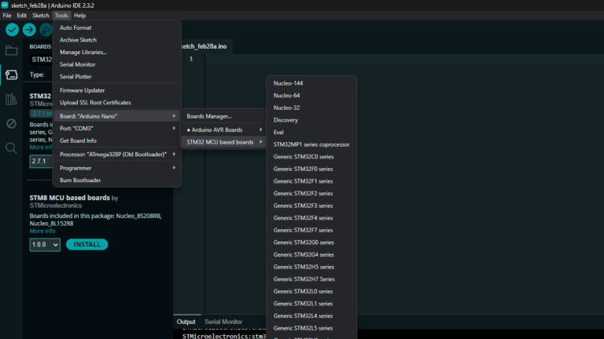
Task: Select Generic STM32F1 series board
Action: tap(304, 181)
